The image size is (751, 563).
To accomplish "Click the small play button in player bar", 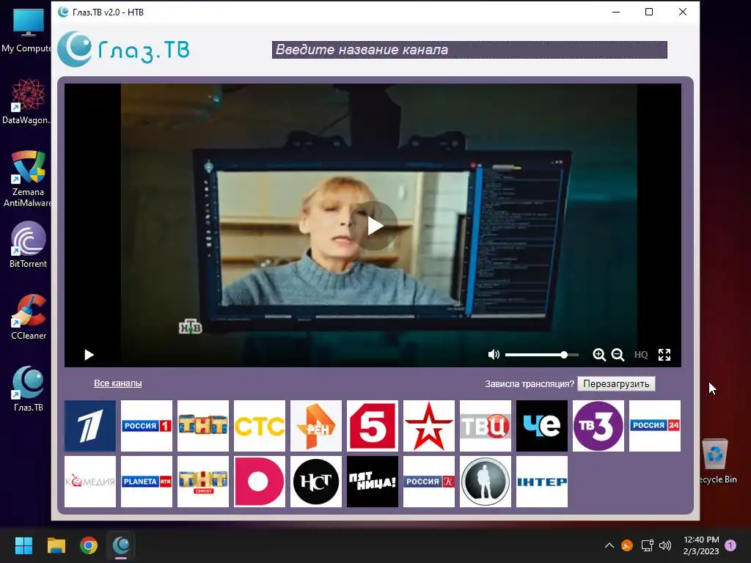I will pyautogui.click(x=89, y=355).
